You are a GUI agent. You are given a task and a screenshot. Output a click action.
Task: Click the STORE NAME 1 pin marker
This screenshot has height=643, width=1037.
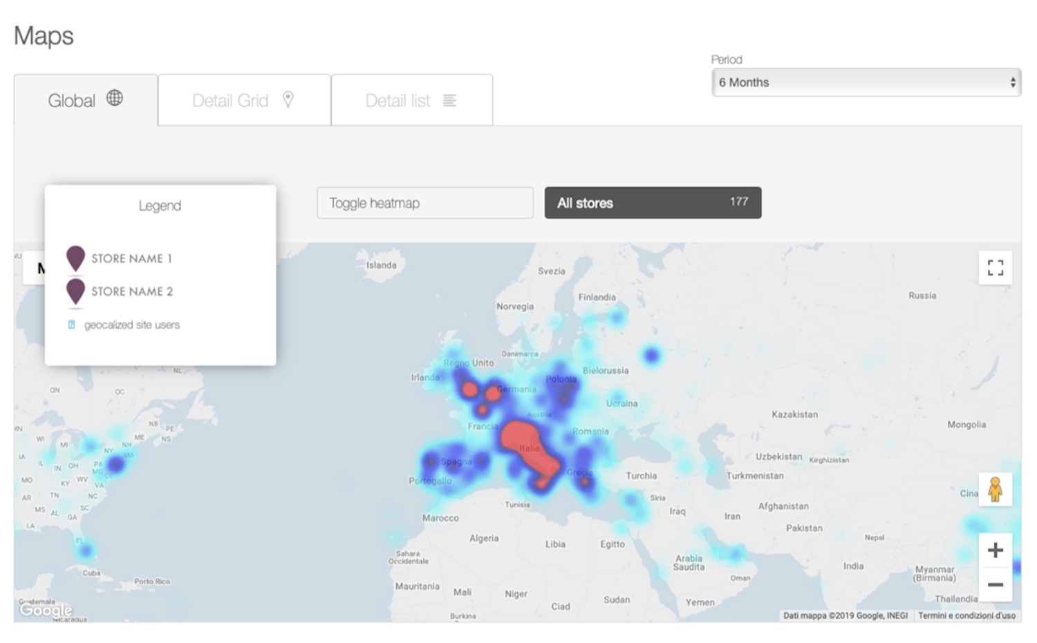75,258
